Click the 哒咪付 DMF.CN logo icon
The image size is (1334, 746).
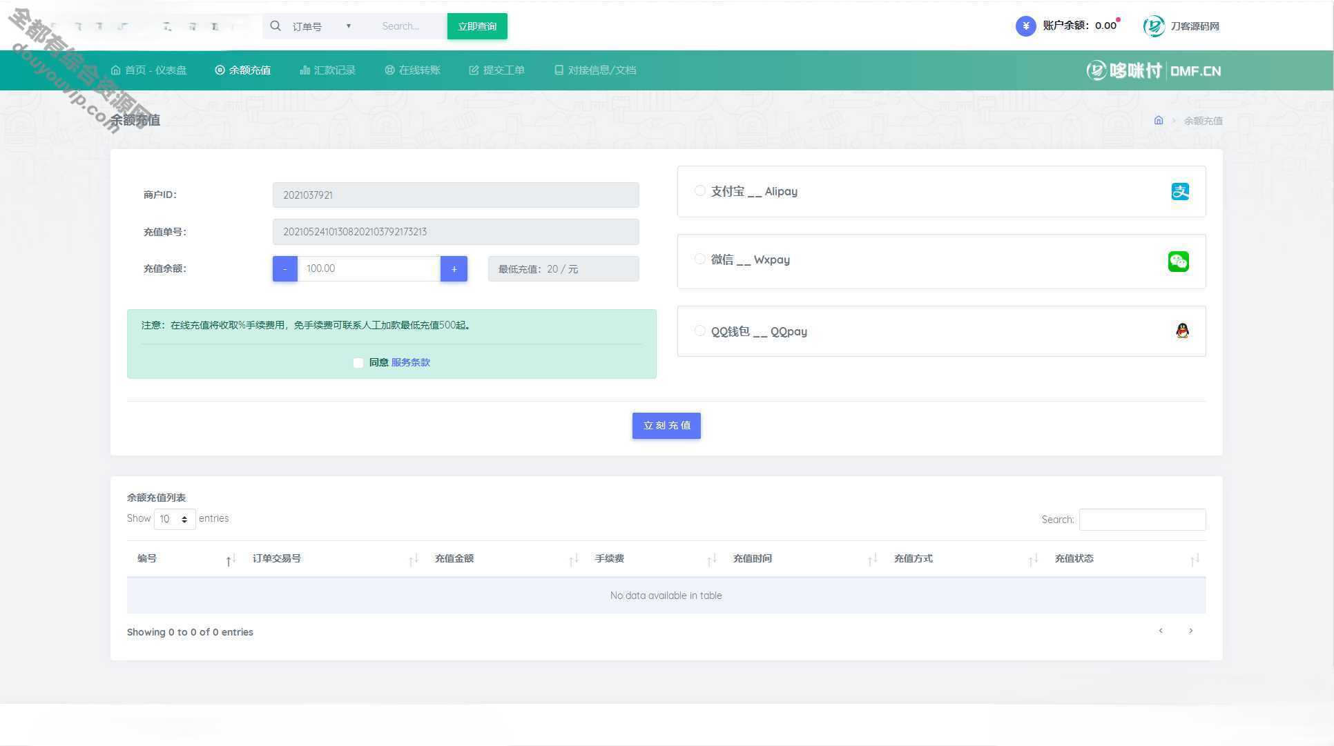(x=1096, y=70)
